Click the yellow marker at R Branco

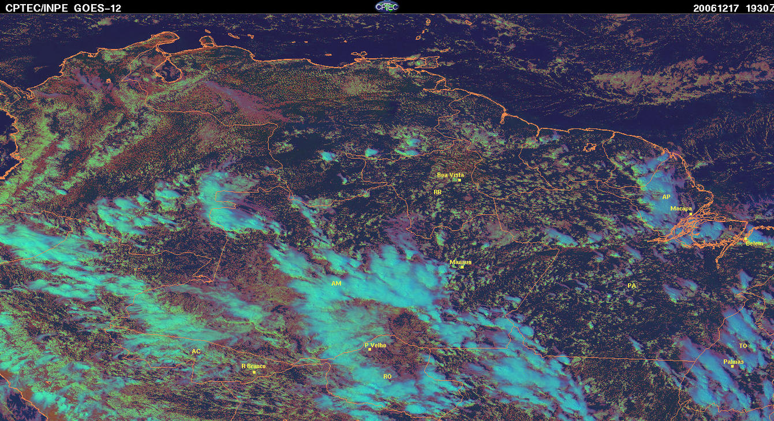click(x=255, y=372)
